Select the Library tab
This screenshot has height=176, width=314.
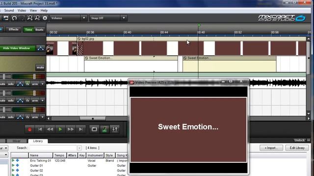click(x=38, y=141)
